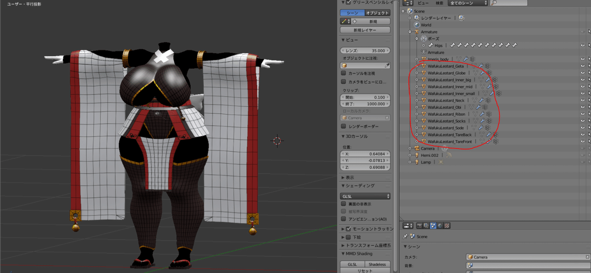Open the render layers properties tab icon

click(x=427, y=226)
